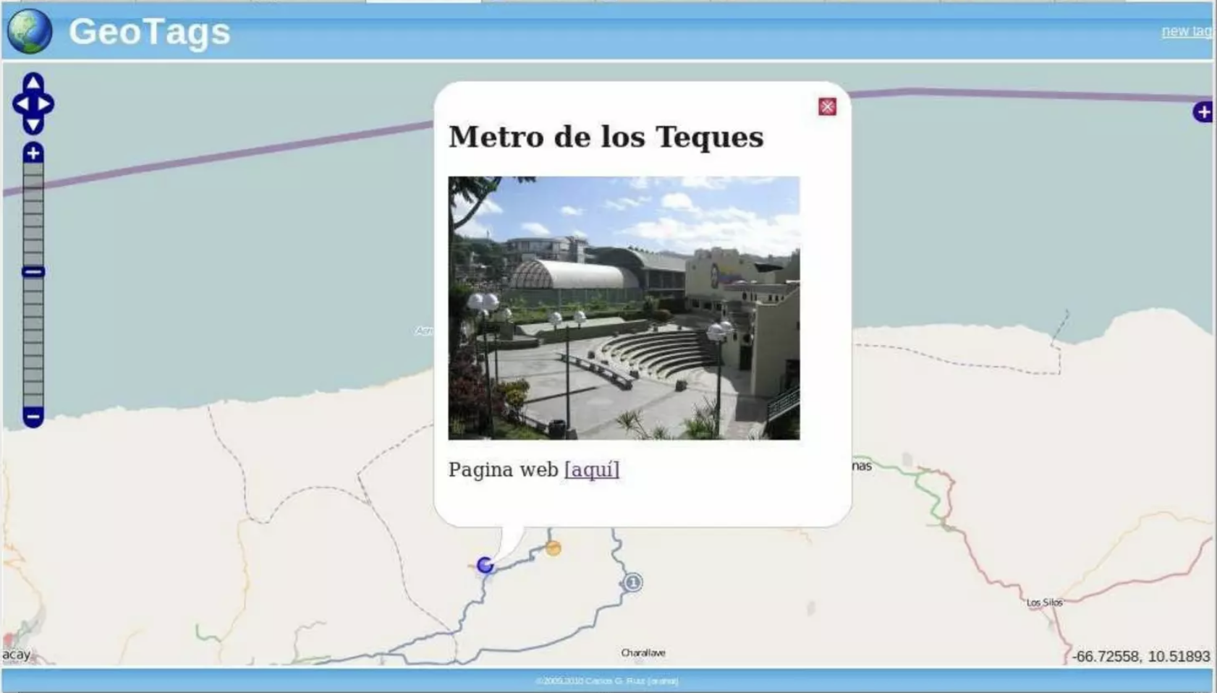Pan the map left with the arrow

click(x=22, y=104)
